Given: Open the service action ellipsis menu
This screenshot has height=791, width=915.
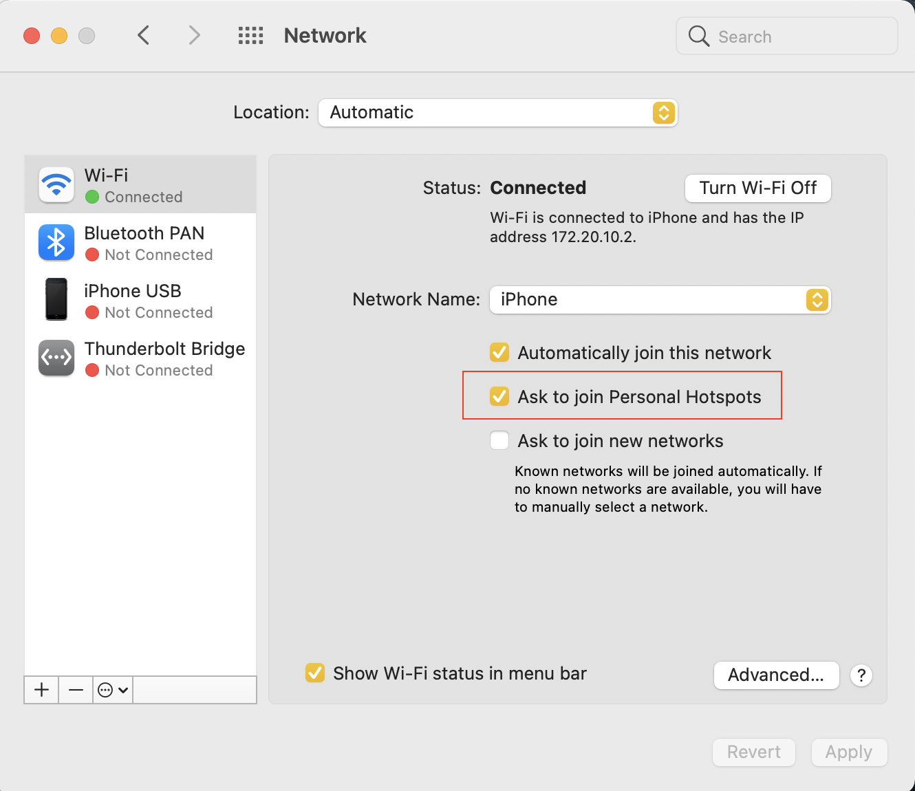Looking at the screenshot, I should [113, 690].
